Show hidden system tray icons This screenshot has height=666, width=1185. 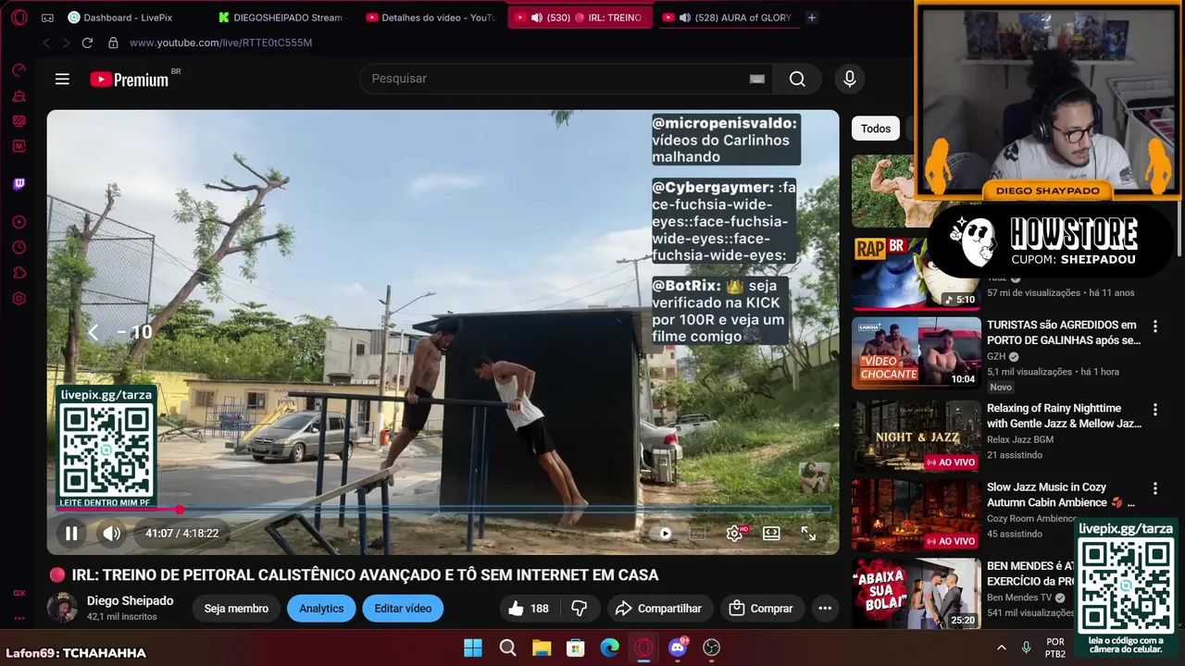click(1001, 647)
